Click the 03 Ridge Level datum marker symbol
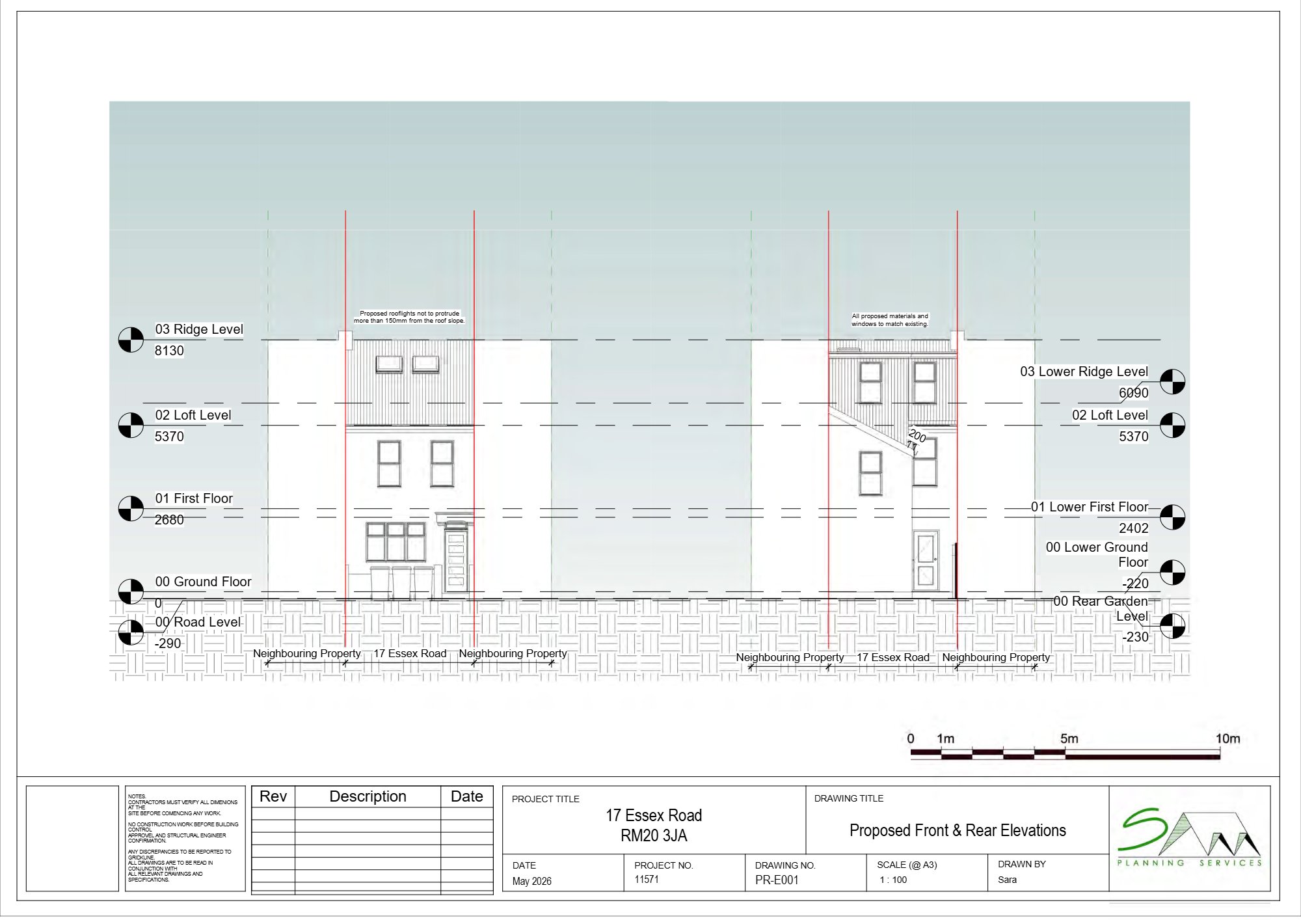 (x=131, y=340)
